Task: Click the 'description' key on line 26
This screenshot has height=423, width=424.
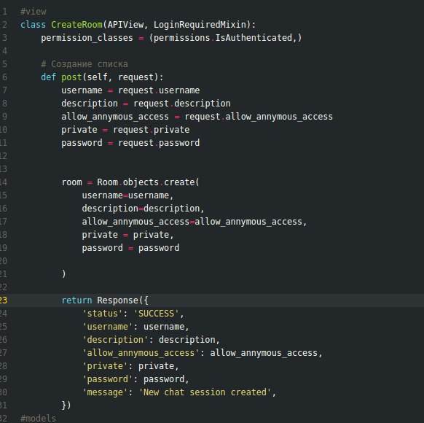Action: 115,340
